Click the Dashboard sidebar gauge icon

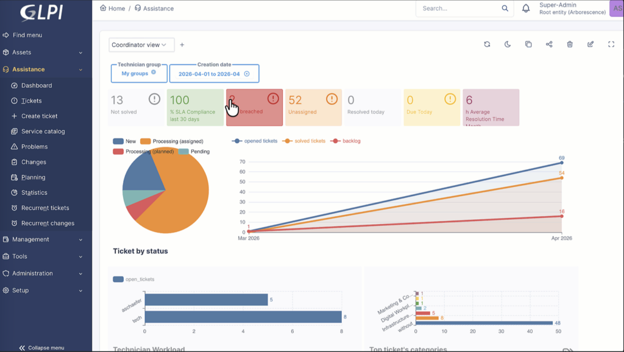coord(15,85)
